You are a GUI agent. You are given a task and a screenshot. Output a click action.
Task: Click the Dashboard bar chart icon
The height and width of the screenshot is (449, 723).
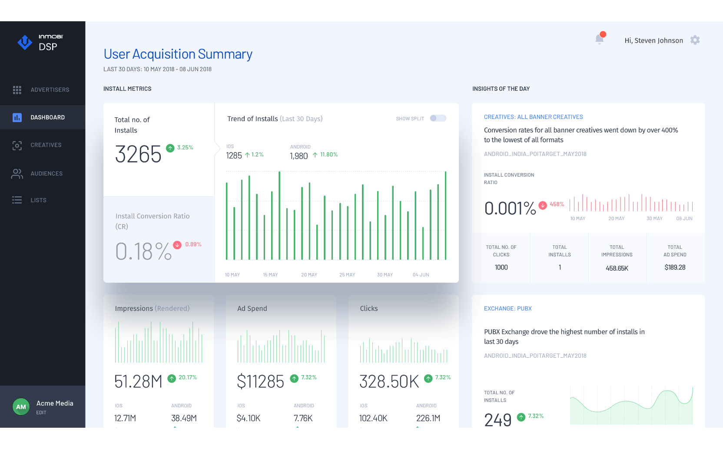(x=17, y=118)
